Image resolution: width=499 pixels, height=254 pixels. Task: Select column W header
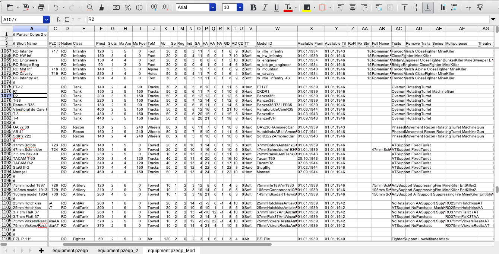277,29
